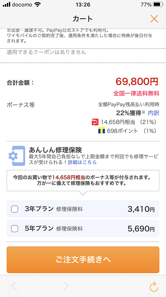Check the 3年プラン insurance checkbox
166x297 pixels.
14,209
